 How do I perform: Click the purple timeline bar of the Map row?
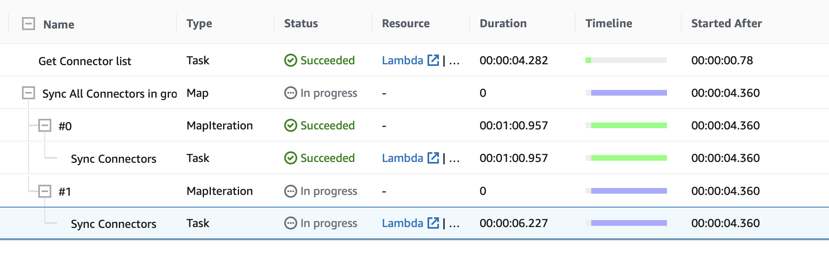(629, 93)
